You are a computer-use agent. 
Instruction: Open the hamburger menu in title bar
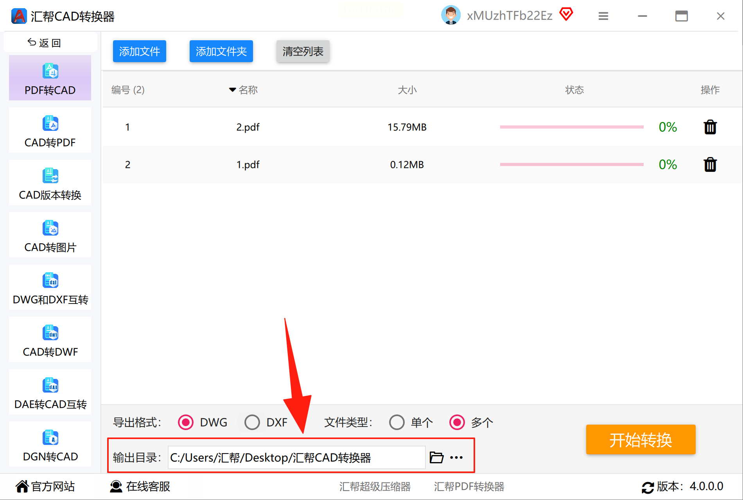coord(603,16)
